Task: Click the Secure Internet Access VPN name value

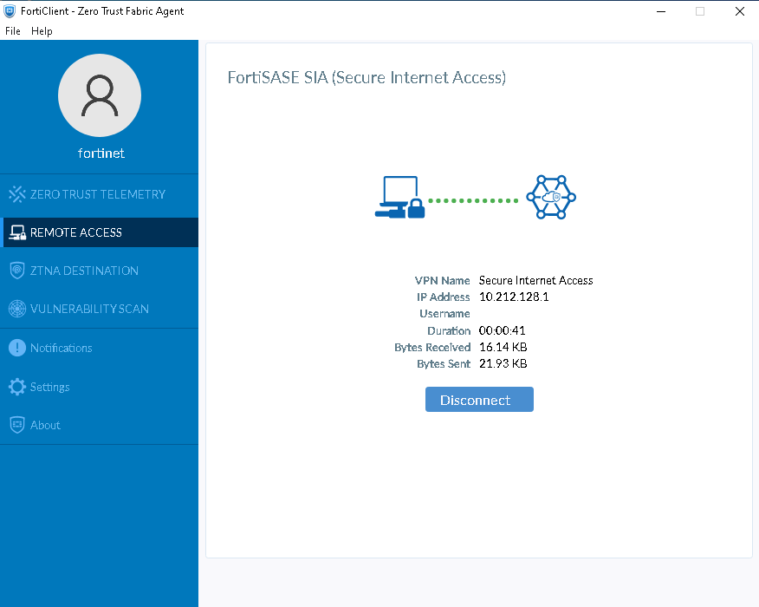Action: (x=535, y=280)
